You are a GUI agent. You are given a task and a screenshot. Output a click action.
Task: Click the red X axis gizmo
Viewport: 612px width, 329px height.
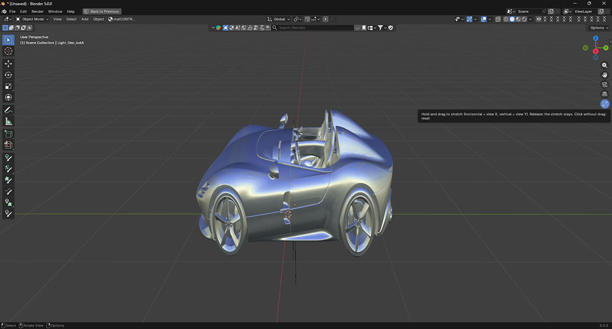[x=596, y=52]
